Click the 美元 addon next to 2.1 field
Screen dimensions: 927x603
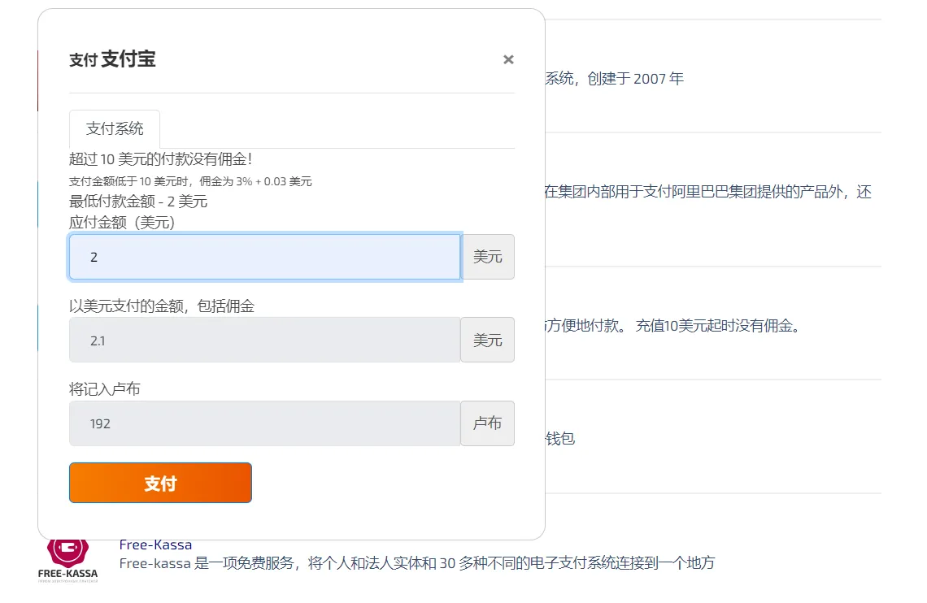[x=488, y=341]
